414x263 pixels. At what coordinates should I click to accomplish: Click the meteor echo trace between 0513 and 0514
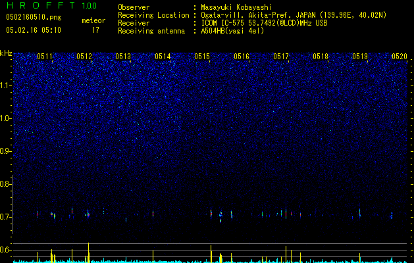153,214
